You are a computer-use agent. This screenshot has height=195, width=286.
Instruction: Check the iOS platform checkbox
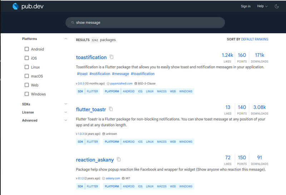tap(26, 58)
